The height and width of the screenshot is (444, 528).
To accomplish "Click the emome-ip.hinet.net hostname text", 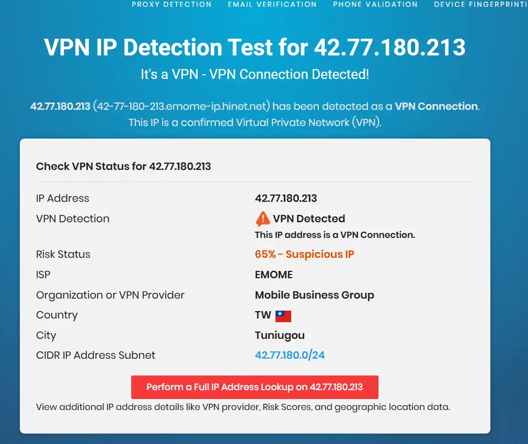I will tap(181, 106).
